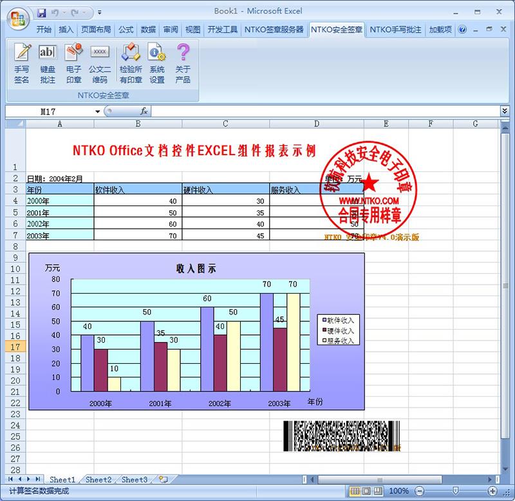515x501 pixels.
Task: Switch to Page Break Preview view
Action: click(379, 491)
